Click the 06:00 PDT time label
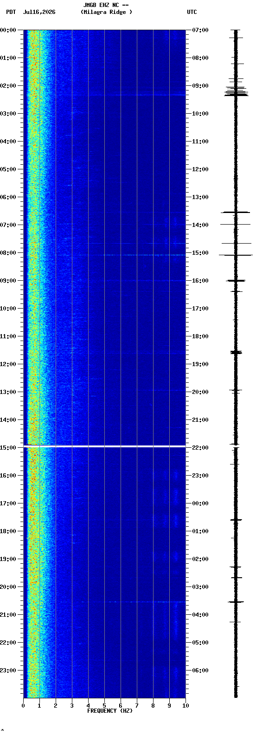This screenshot has height=735, width=256. 8,197
